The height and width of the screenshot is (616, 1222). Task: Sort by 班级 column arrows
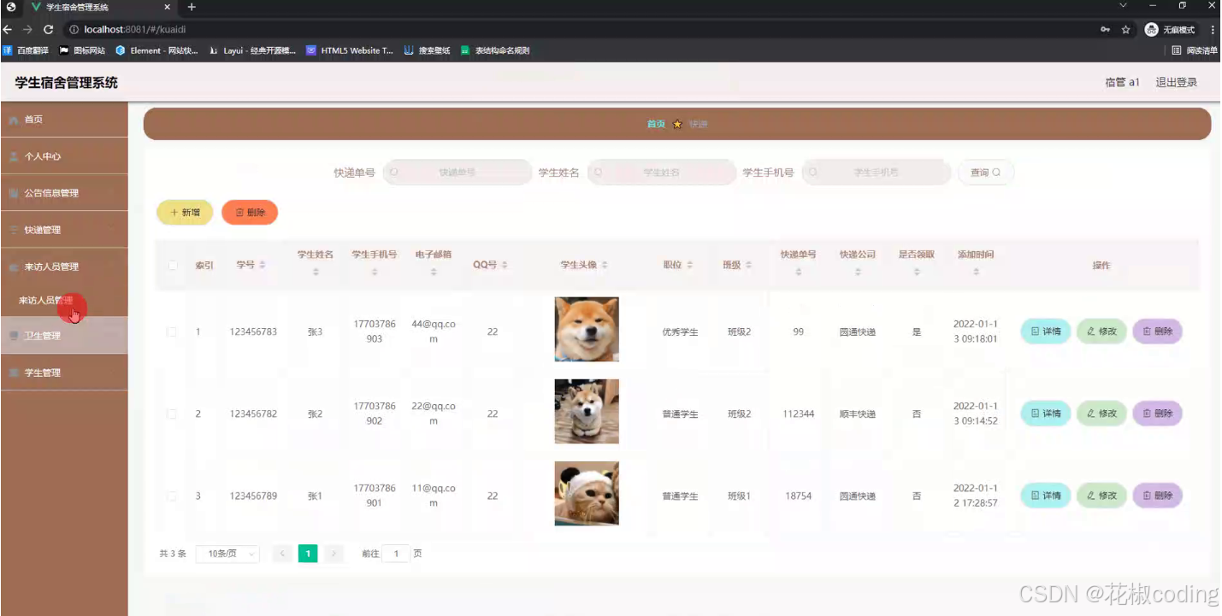(748, 265)
